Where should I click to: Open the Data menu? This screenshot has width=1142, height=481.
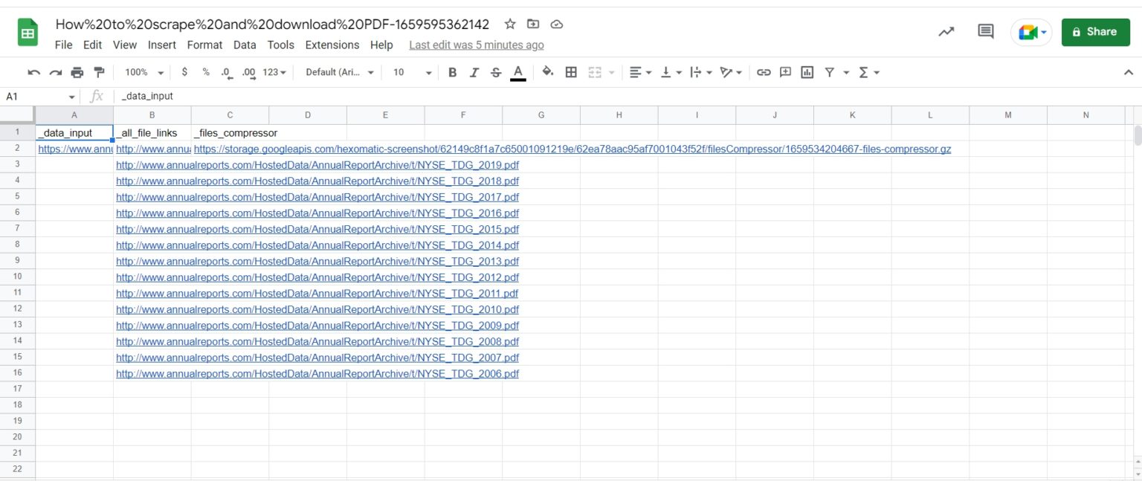[245, 45]
